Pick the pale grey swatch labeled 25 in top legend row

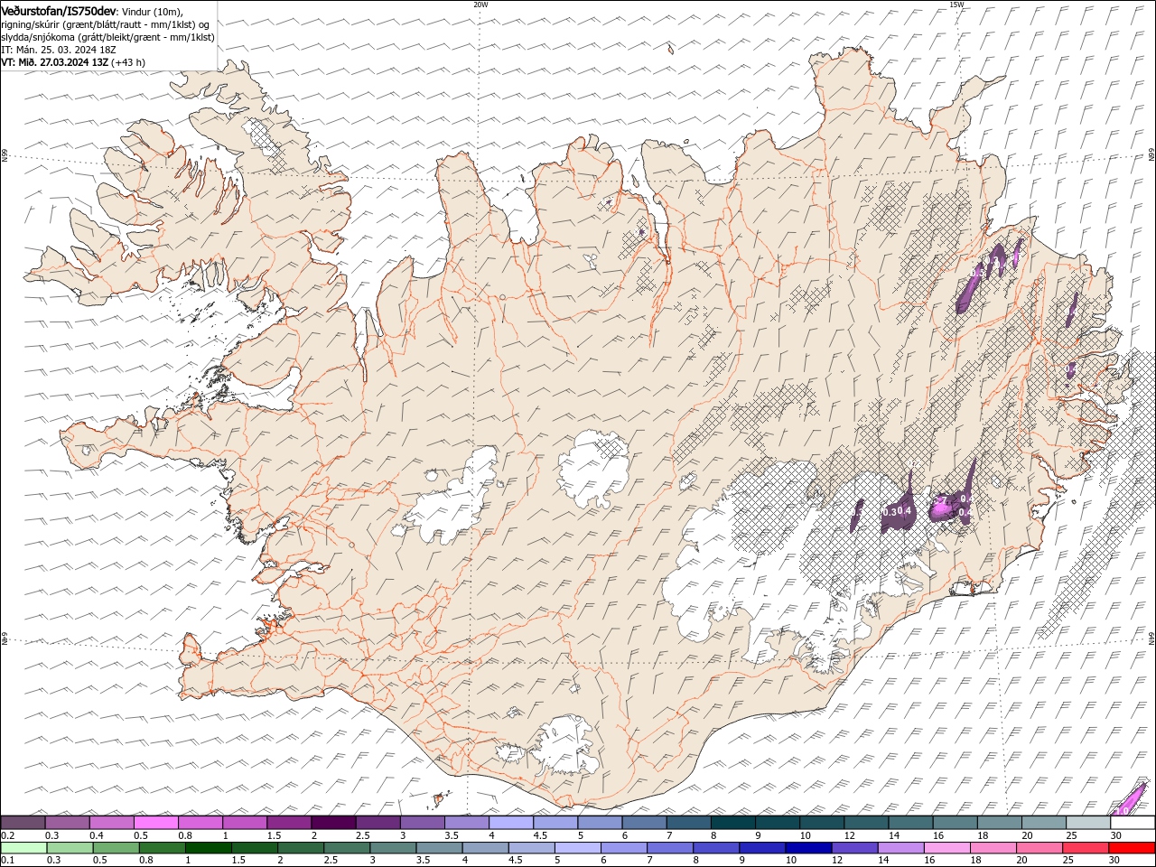[1087, 822]
